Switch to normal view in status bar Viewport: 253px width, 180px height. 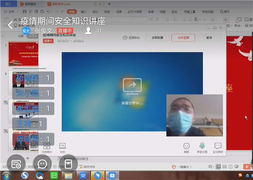(x=218, y=167)
